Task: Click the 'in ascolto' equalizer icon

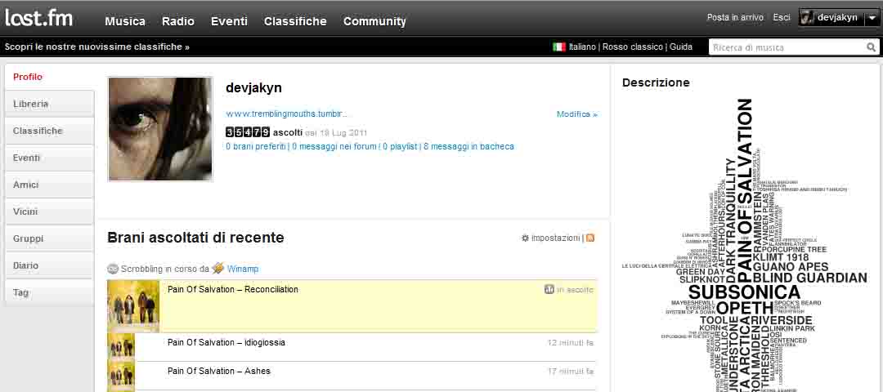Action: click(x=549, y=290)
